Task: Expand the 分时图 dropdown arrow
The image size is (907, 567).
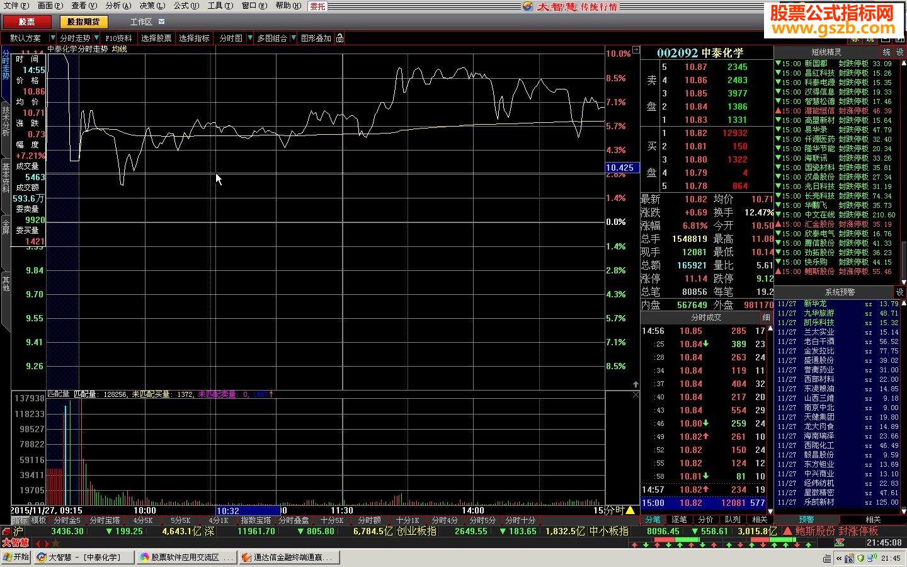Action: coord(249,38)
